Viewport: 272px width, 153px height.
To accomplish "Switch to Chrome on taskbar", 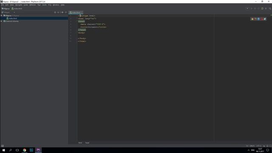I will [x=25, y=150].
